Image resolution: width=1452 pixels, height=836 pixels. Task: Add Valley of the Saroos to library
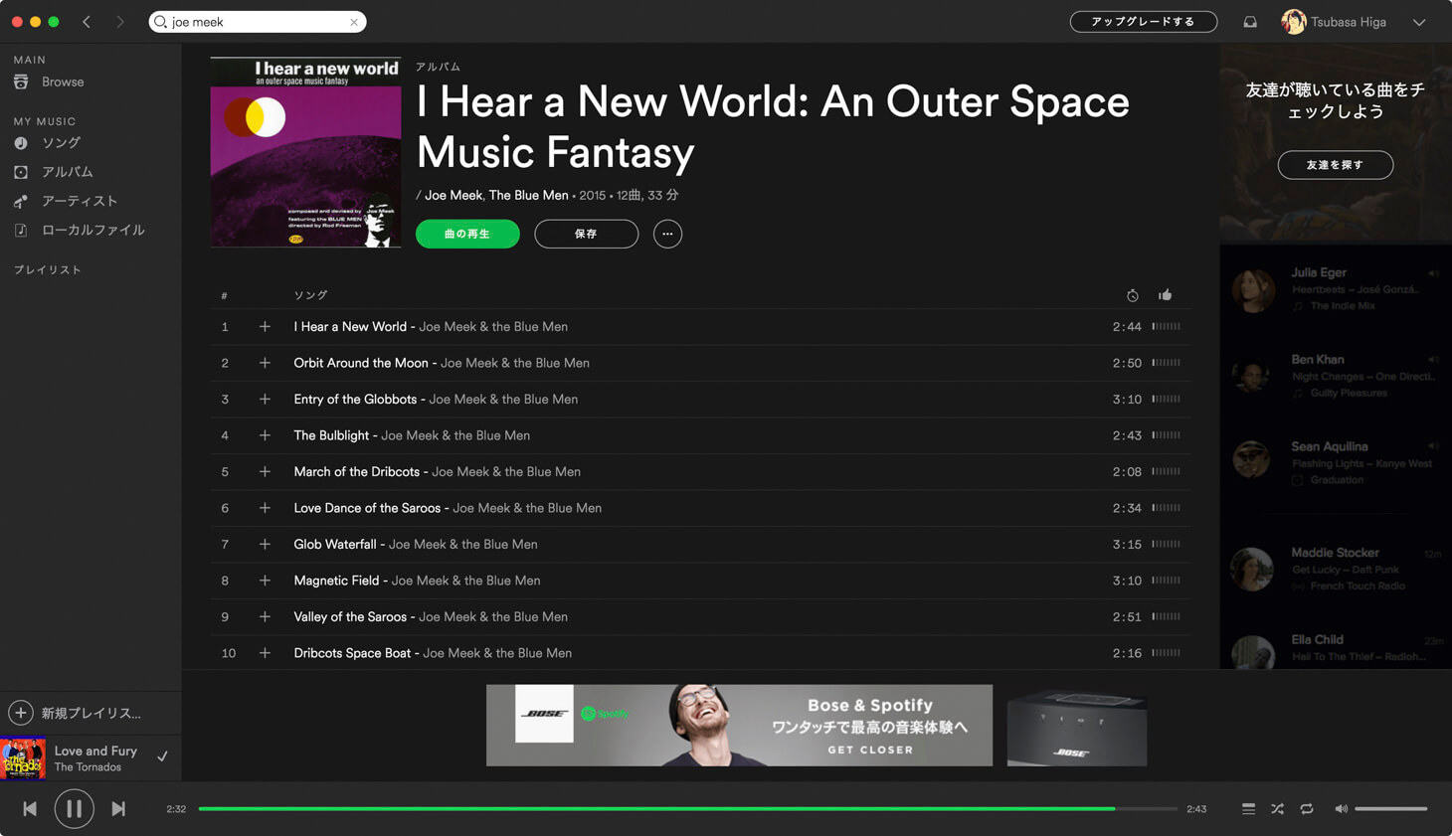point(265,616)
